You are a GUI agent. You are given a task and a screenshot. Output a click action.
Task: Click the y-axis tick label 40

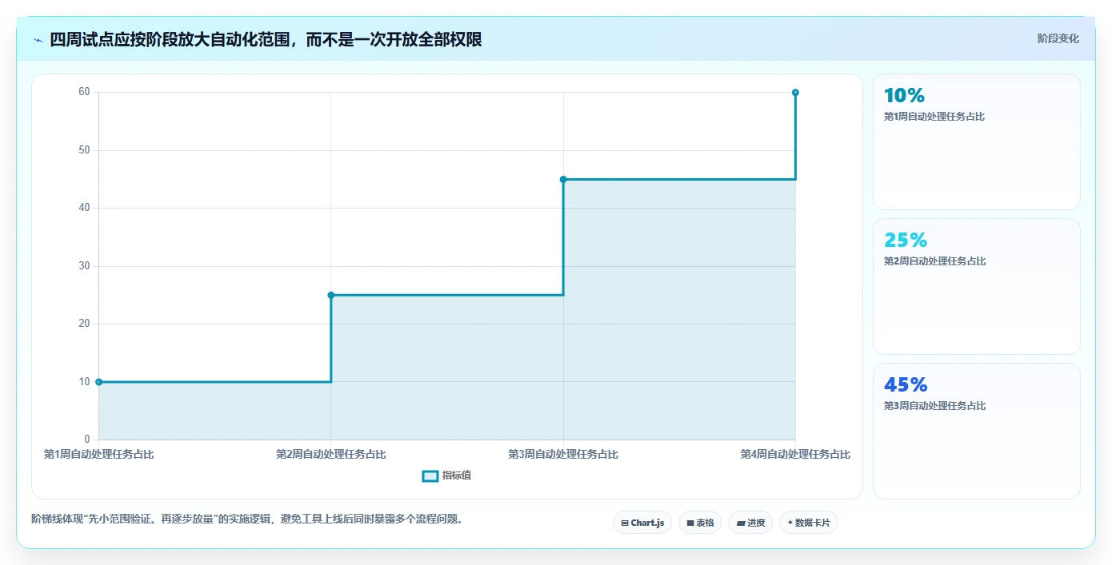coord(84,208)
